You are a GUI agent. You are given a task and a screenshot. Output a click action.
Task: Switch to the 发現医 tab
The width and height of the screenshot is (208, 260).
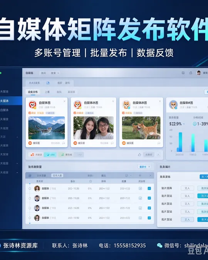pyautogui.click(x=71, y=92)
